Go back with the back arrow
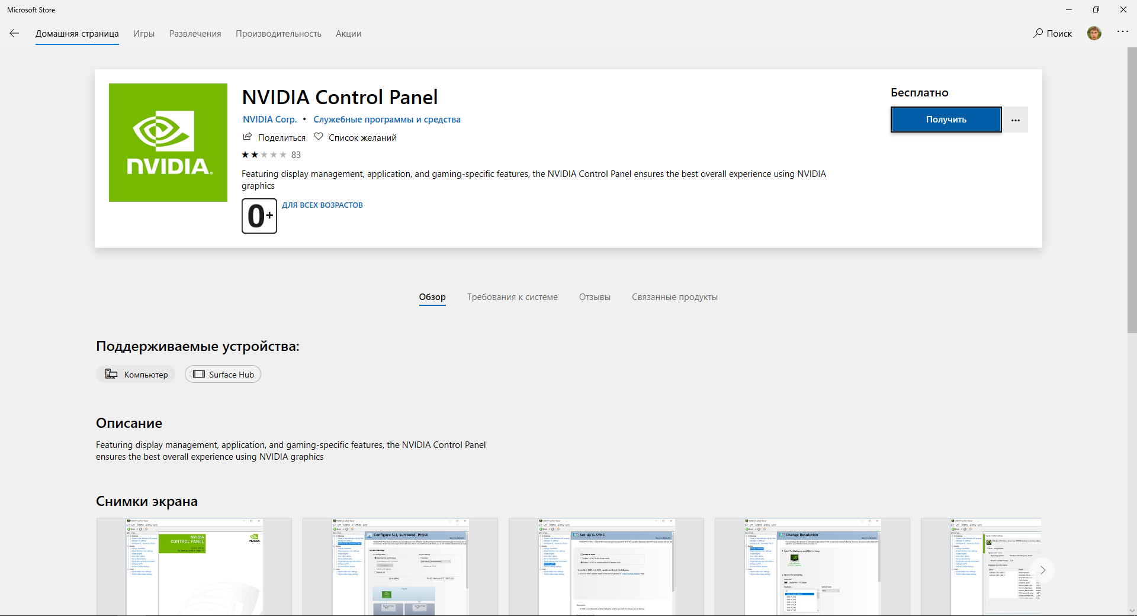Screen dimensions: 1137x616 point(14,34)
